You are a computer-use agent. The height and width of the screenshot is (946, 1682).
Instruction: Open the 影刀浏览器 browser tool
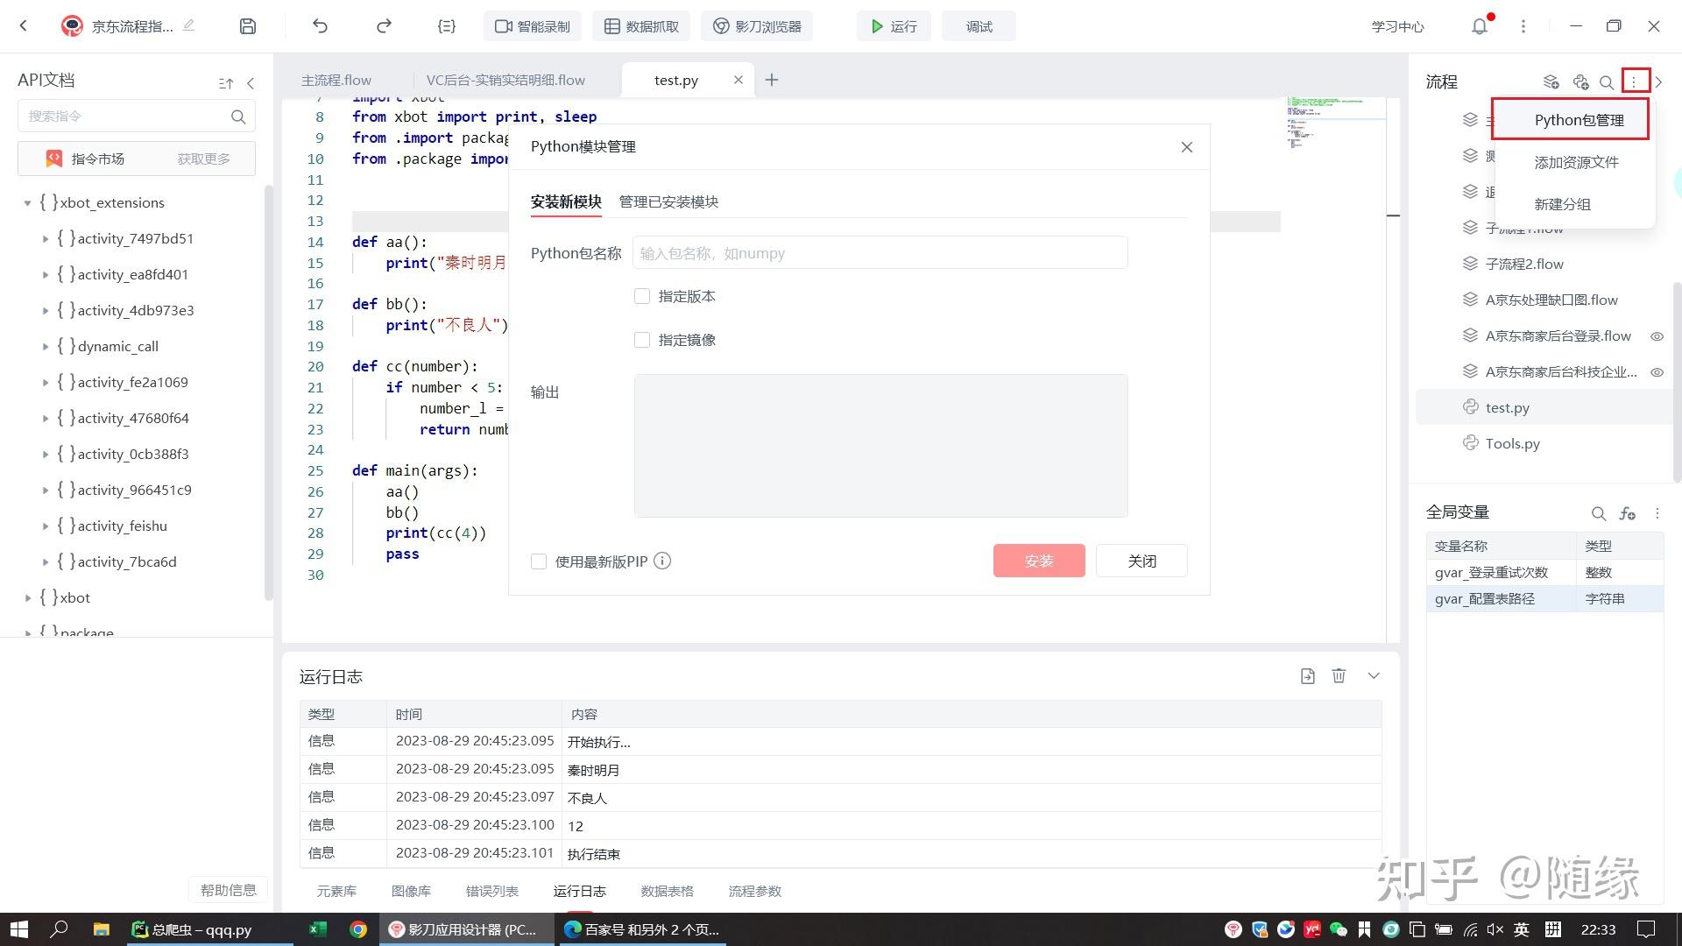pyautogui.click(x=756, y=25)
